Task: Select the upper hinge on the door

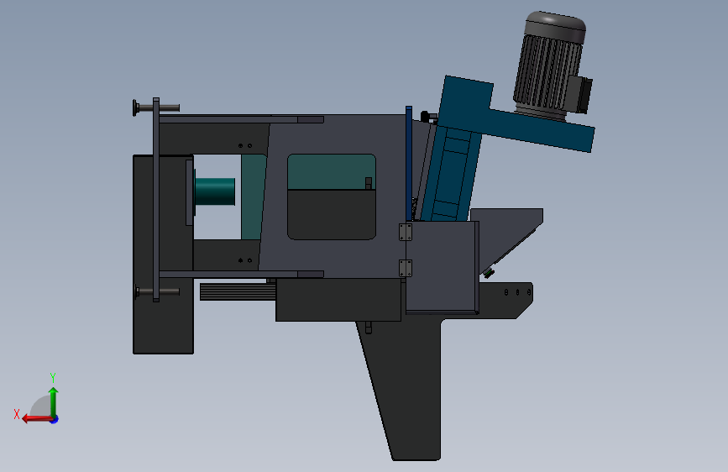Action: coord(406,232)
